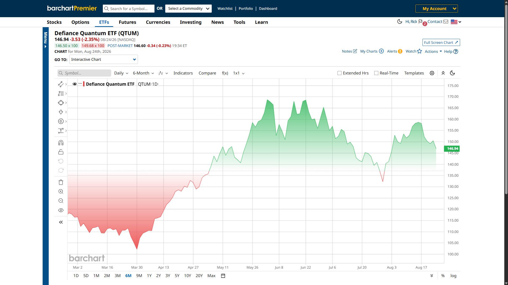Focus the chart Symbol input box

[84, 73]
